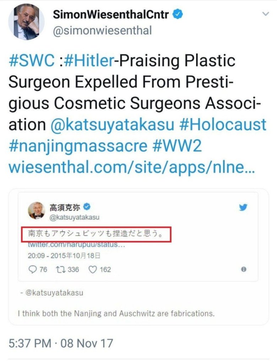277x361 pixels.
Task: Open the SimonWiesenthalCntr profile picture
Action: click(27, 22)
